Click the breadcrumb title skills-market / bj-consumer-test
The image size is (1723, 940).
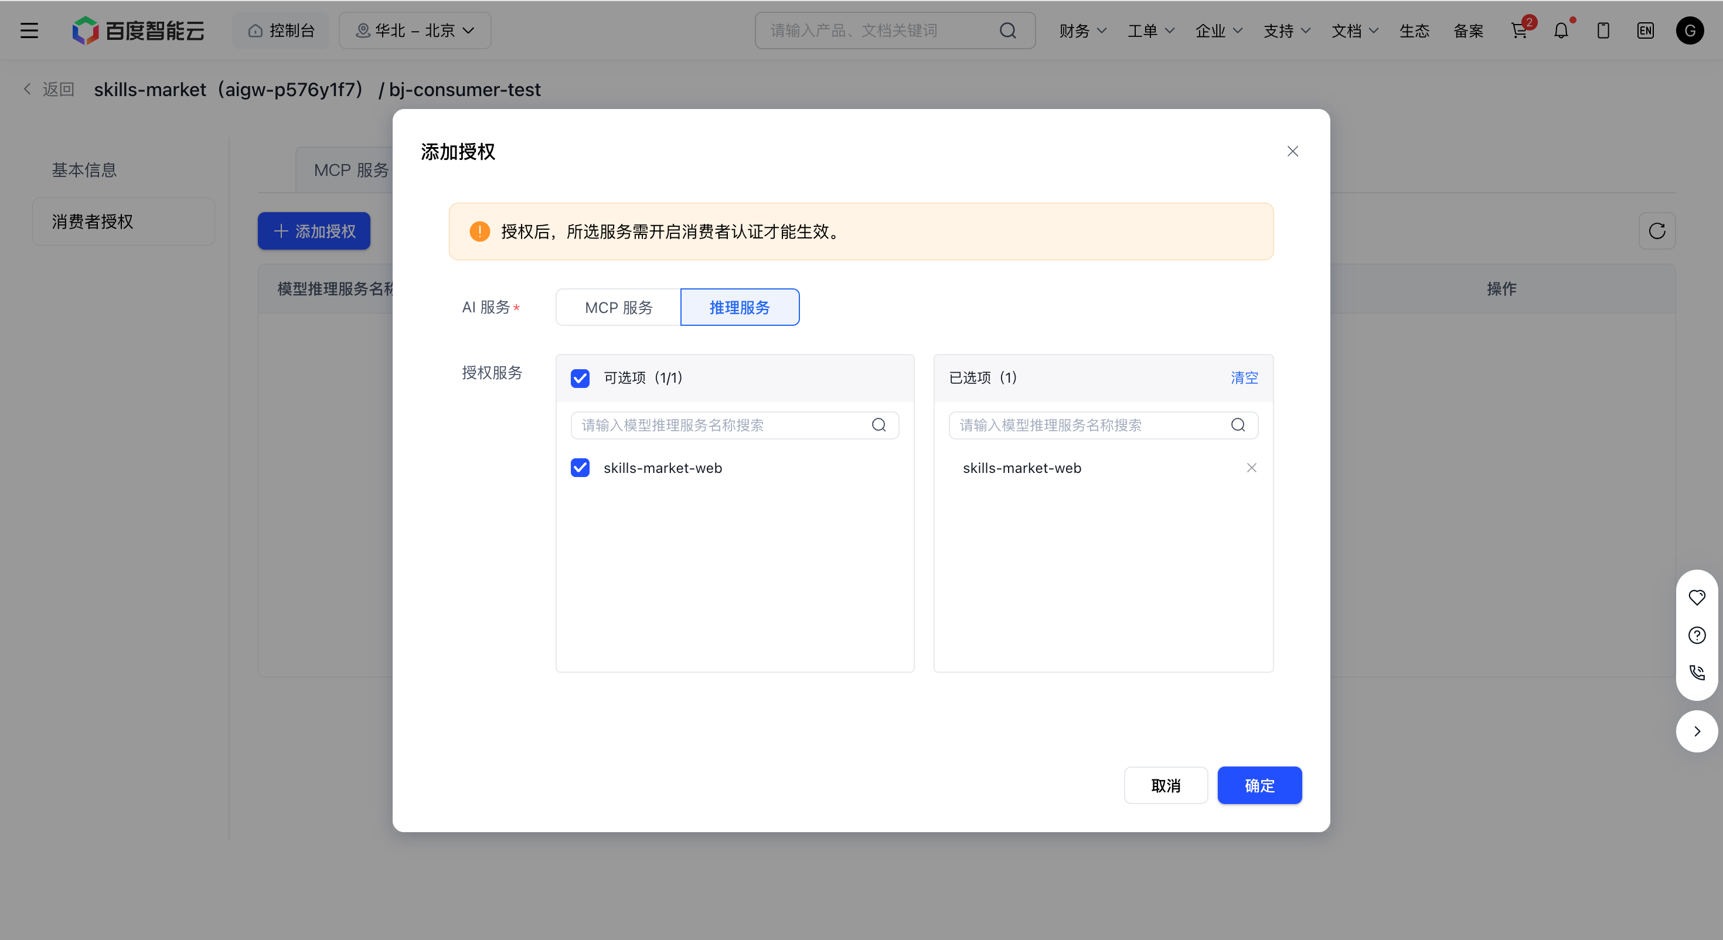tap(317, 89)
